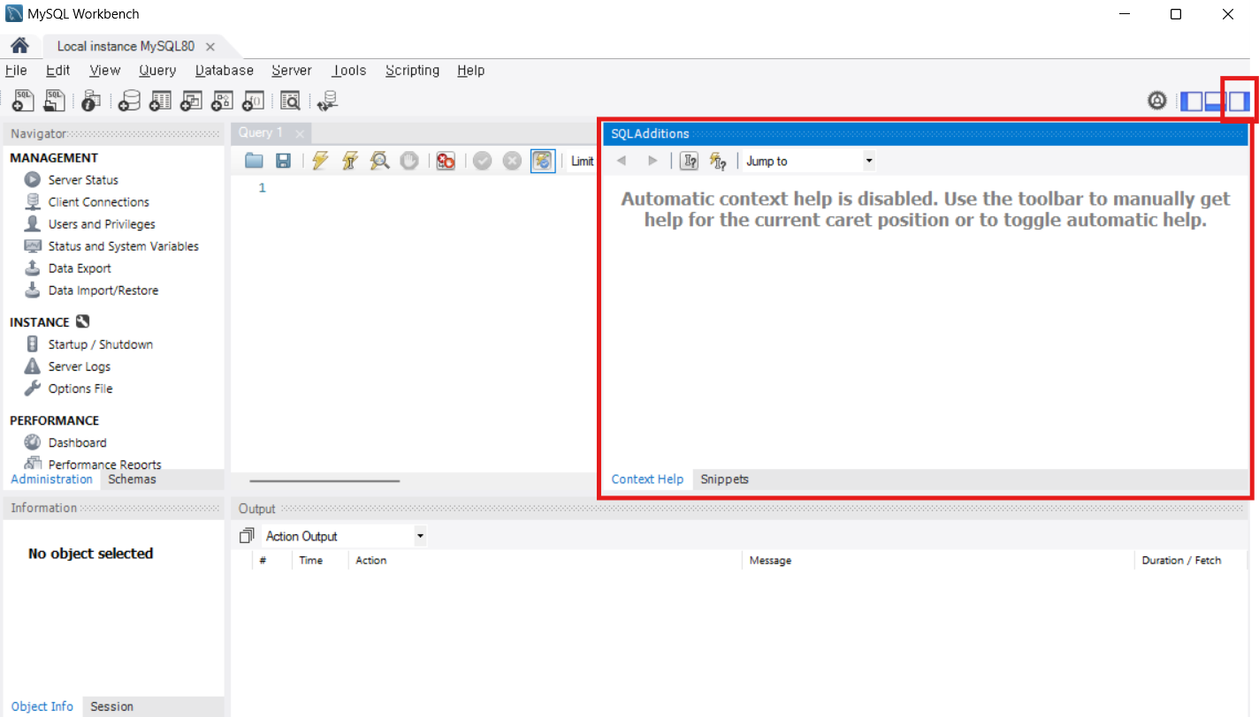Open Data Import/Restore

tap(103, 291)
